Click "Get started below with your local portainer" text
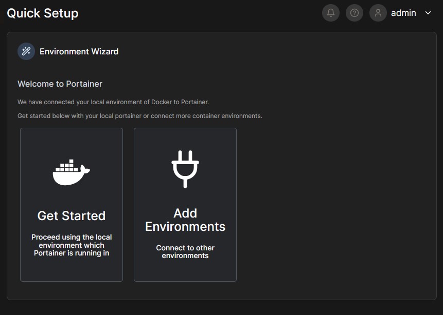The image size is (443, 315). (x=140, y=116)
